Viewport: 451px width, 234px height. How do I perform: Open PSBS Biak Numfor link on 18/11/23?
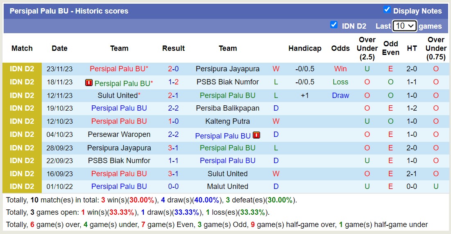click(x=227, y=82)
